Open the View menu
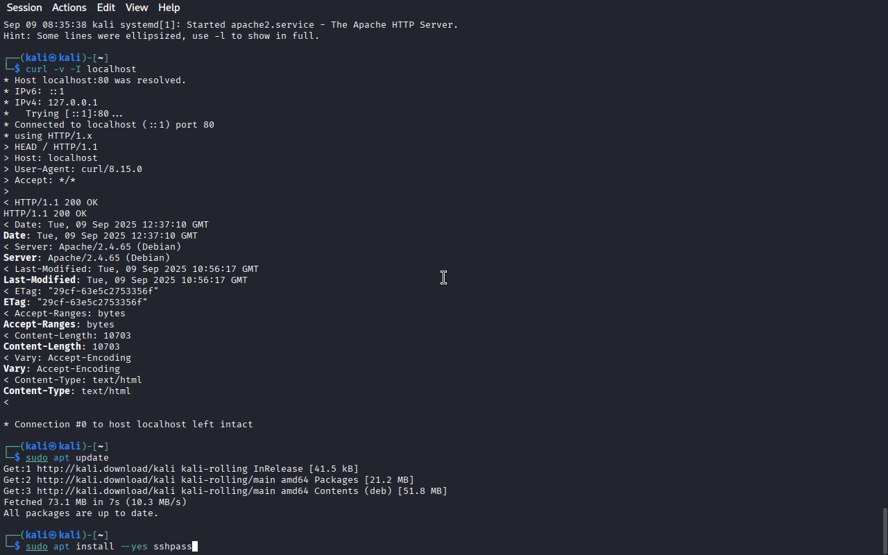 click(x=137, y=8)
